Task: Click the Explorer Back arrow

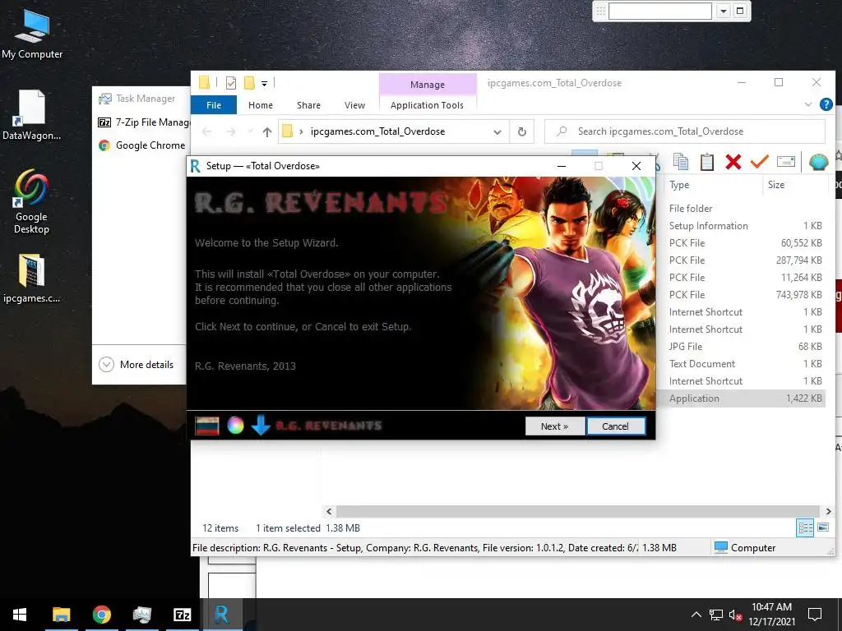Action: tap(206, 131)
